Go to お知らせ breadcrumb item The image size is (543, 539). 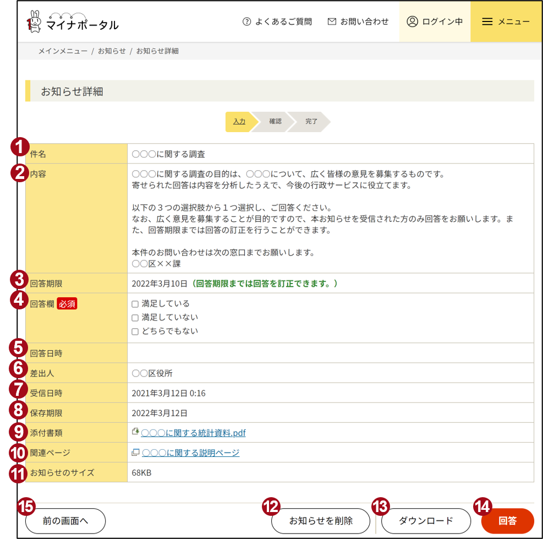point(112,51)
